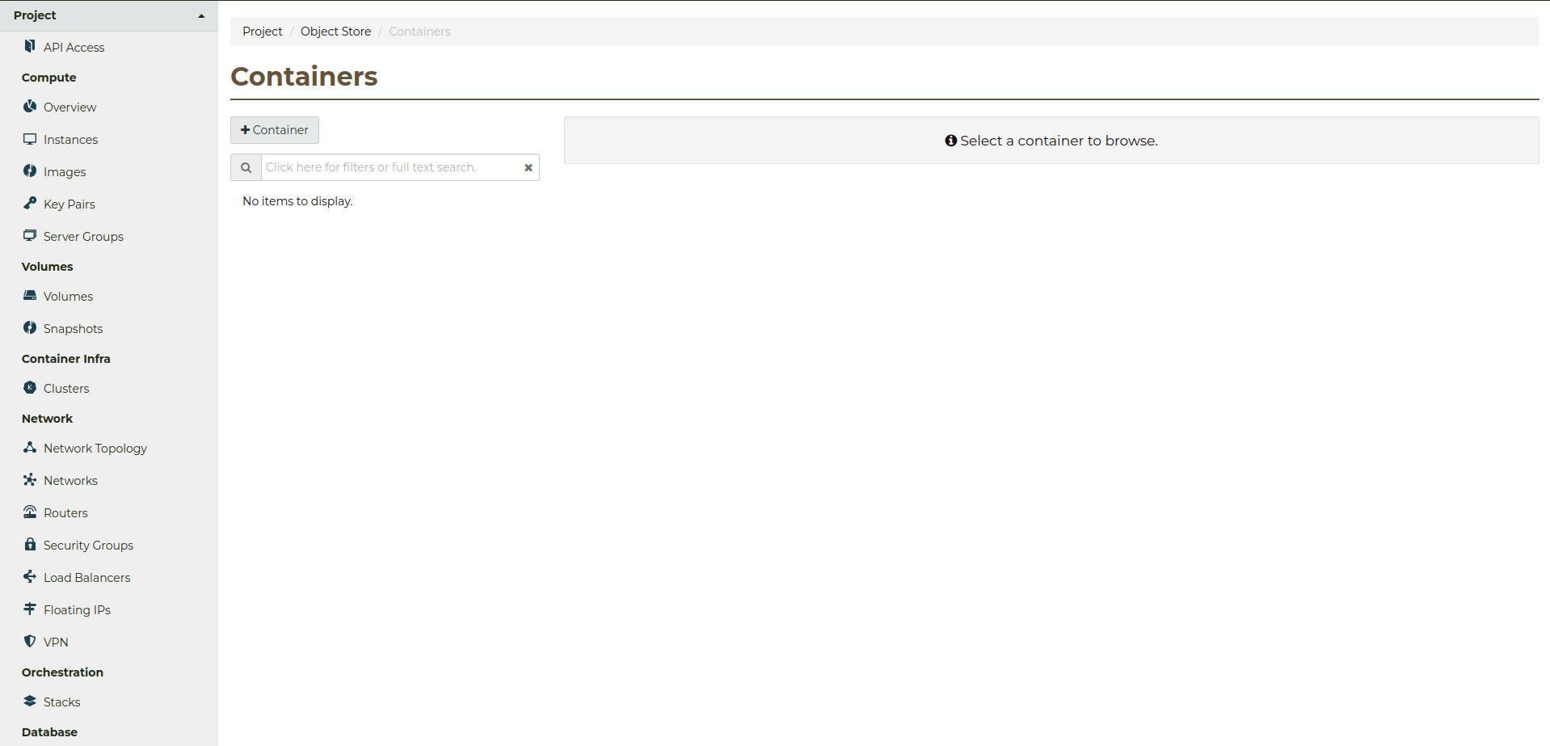Image resolution: width=1550 pixels, height=746 pixels.
Task: Navigate to the Instances page
Action: tap(70, 138)
